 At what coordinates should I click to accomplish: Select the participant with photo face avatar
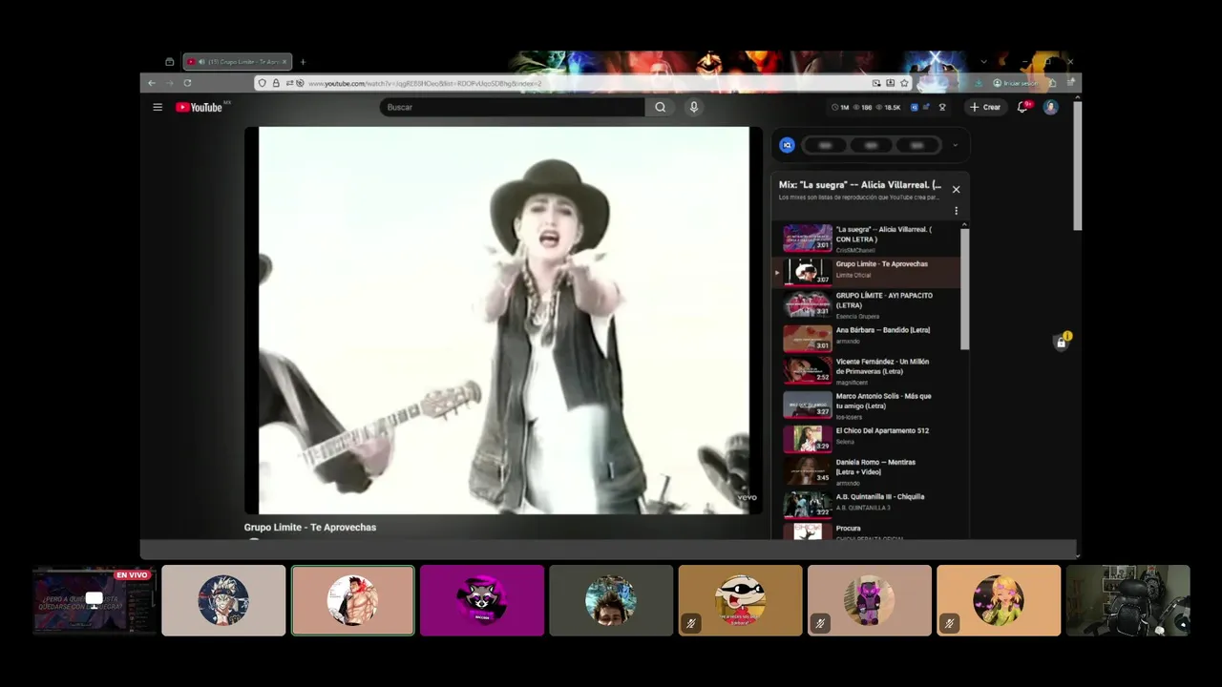611,600
